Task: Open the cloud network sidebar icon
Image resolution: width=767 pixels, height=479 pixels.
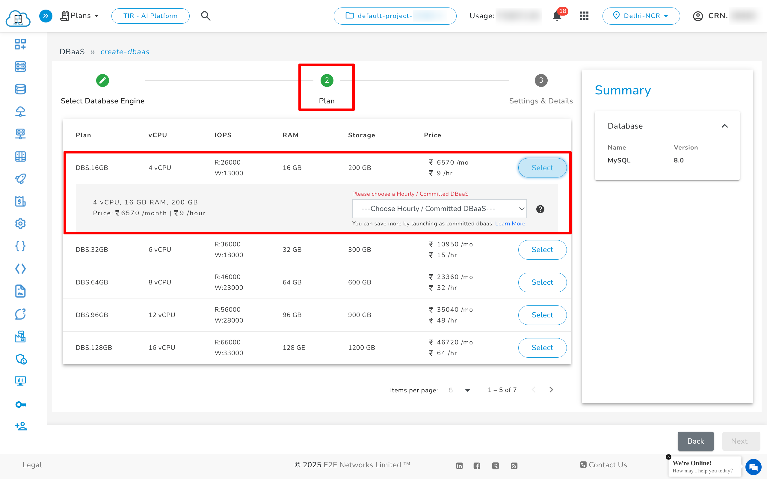Action: coord(20,112)
